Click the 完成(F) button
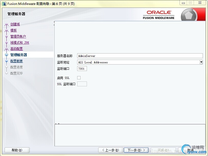This screenshot has width=208, height=156. pos(163,150)
